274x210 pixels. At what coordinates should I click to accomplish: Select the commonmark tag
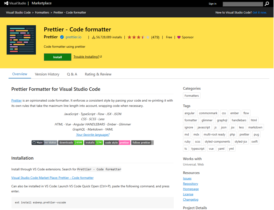[x=208, y=113]
